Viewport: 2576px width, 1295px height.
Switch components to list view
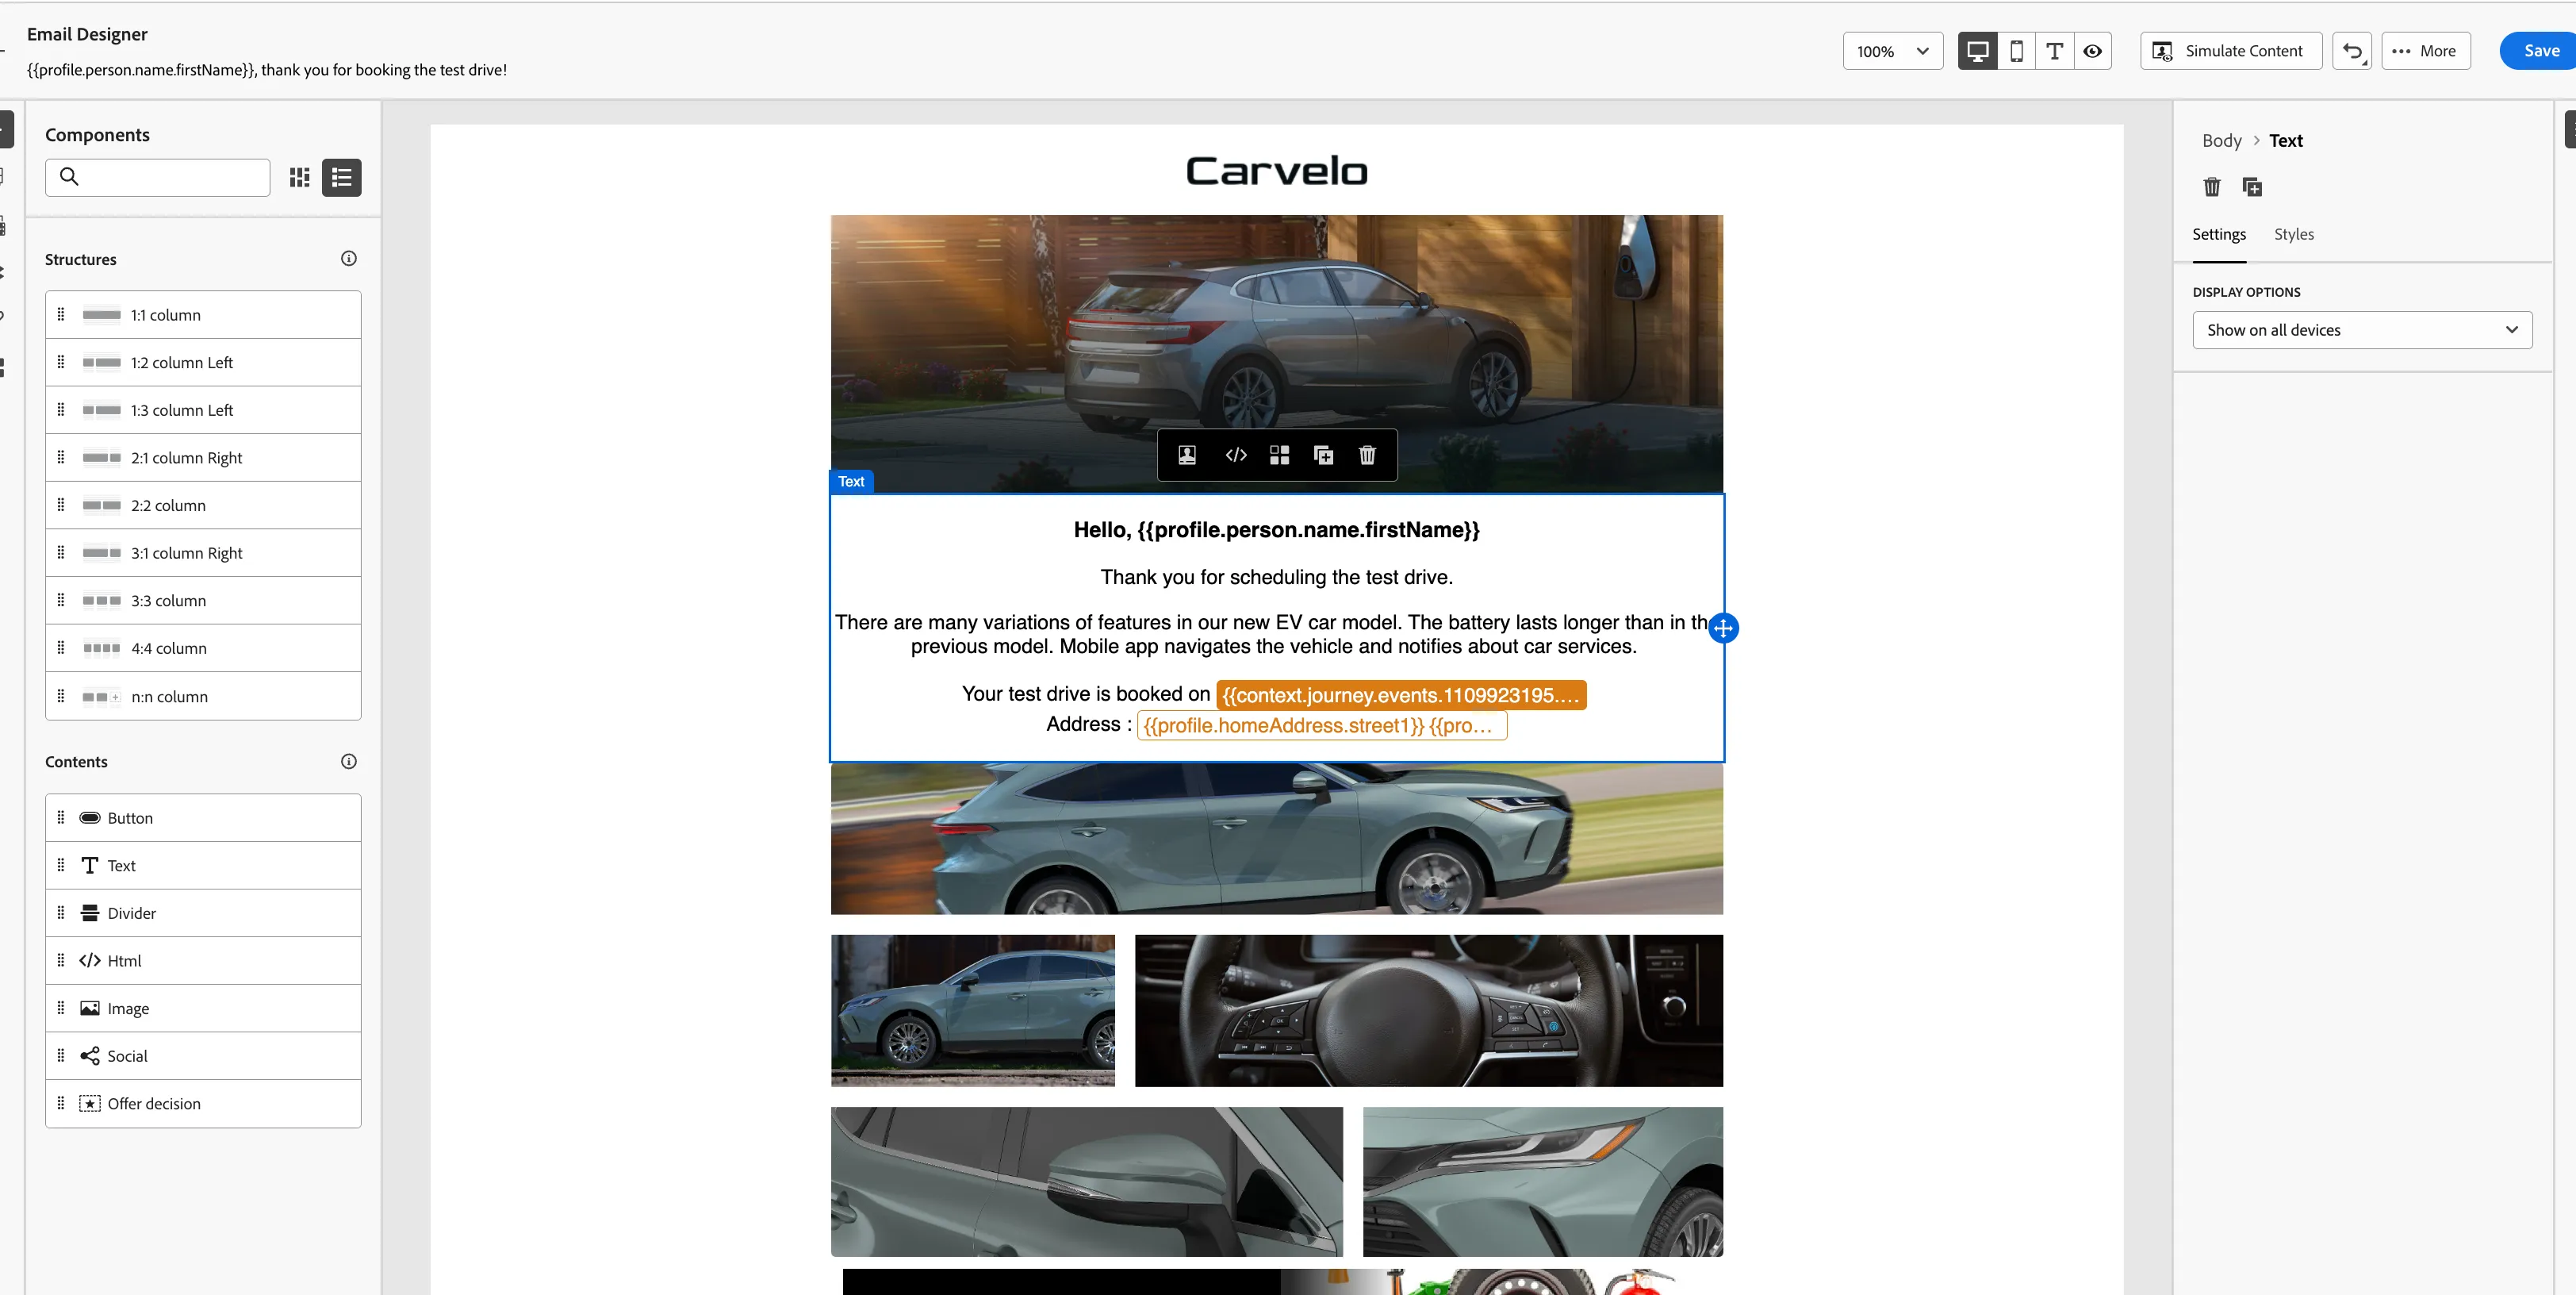tap(341, 177)
